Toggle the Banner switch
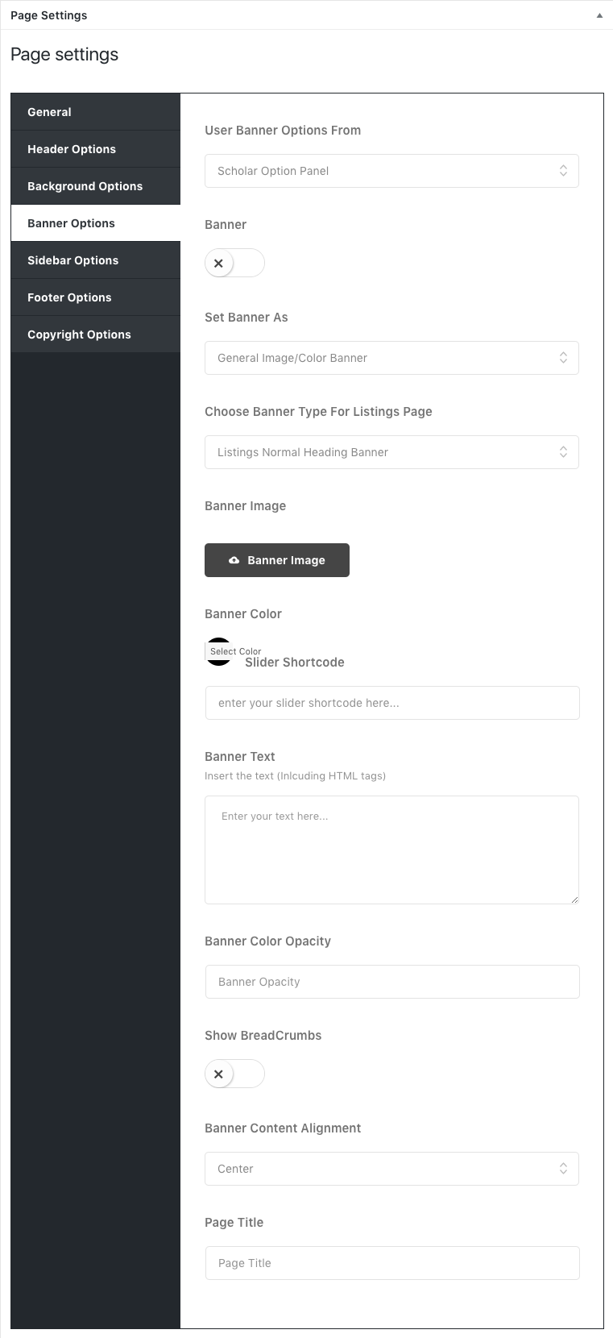Image resolution: width=613 pixels, height=1338 pixels. coord(234,263)
